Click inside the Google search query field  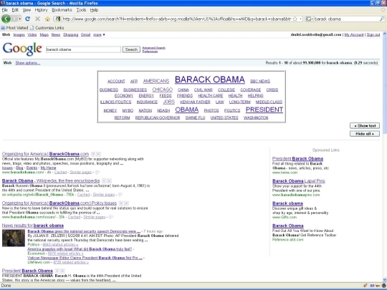(x=83, y=49)
